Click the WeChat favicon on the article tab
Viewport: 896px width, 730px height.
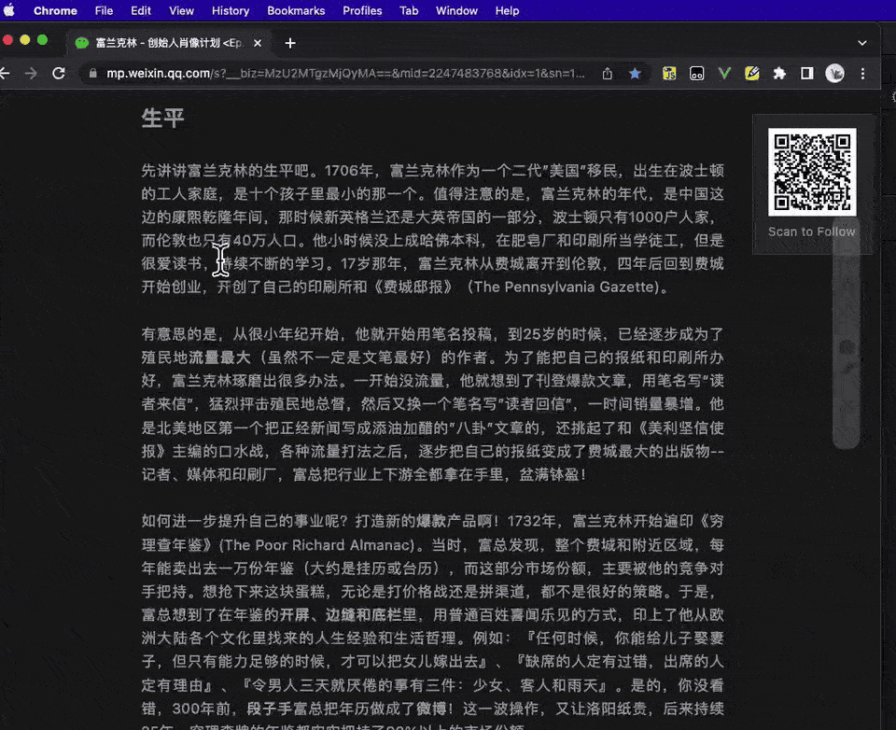click(81, 42)
